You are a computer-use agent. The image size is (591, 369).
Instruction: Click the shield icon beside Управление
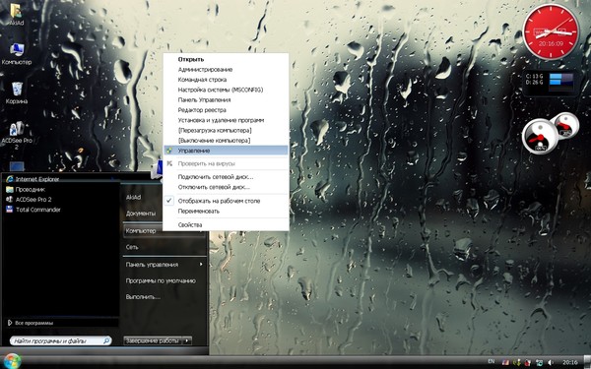(169, 151)
